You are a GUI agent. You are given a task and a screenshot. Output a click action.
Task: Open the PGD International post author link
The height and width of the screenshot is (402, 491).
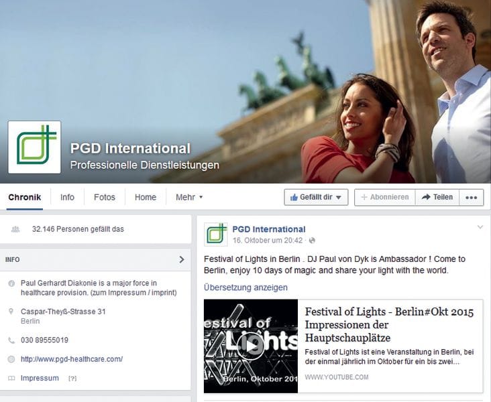pos(269,229)
